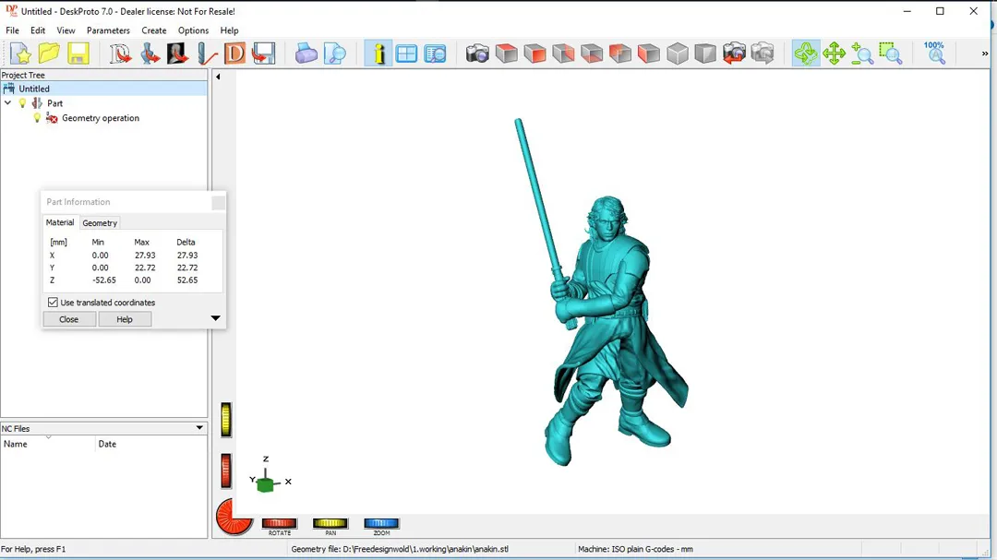Enable mouse pan four-arrow icon
Screen dimensions: 997x560
pyautogui.click(x=834, y=54)
